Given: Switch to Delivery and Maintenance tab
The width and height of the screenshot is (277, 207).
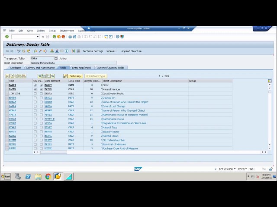Looking at the screenshot, I should (x=40, y=68).
